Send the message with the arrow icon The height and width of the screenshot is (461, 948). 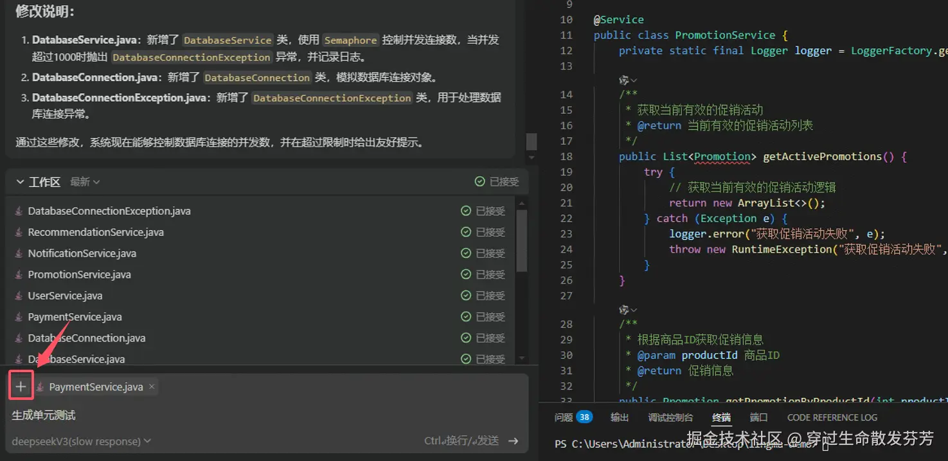[x=513, y=441]
